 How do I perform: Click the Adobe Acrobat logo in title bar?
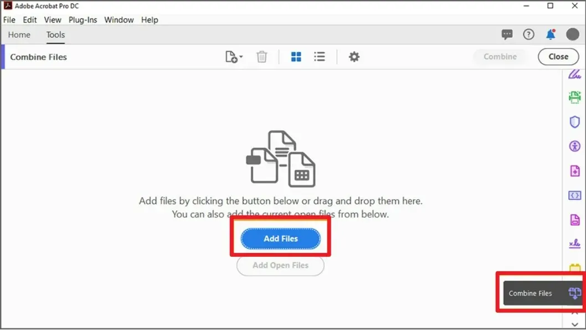pyautogui.click(x=7, y=6)
